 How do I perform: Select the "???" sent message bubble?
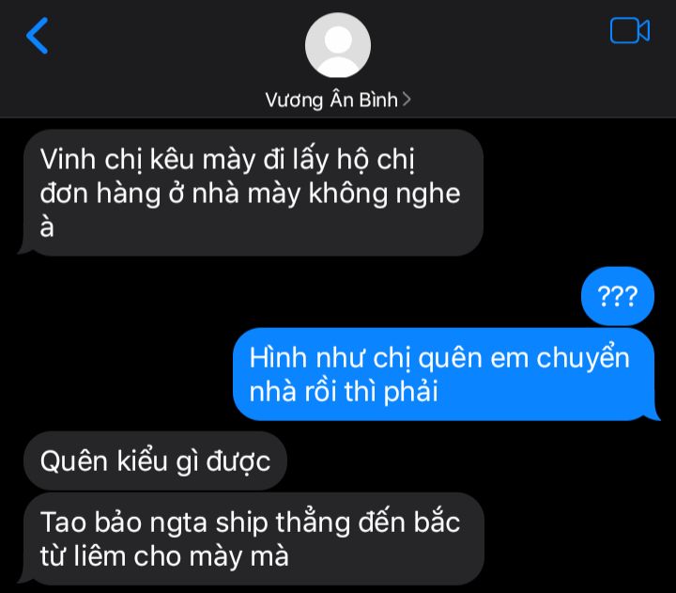(x=618, y=296)
